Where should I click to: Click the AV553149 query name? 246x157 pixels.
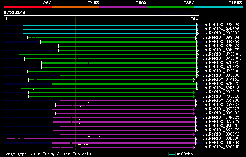[x=15, y=12]
